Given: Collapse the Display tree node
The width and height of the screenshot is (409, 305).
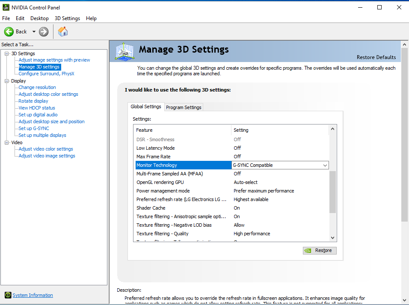Looking at the screenshot, I should tap(7, 81).
